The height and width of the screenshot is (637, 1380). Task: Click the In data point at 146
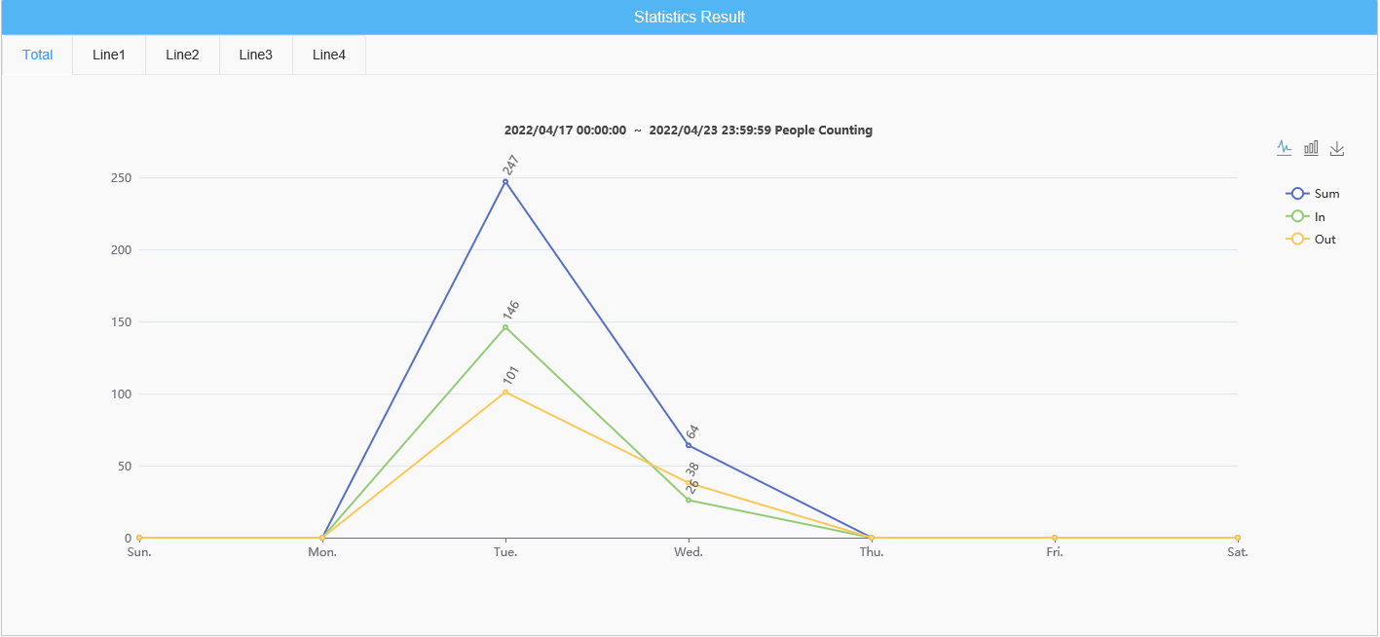pyautogui.click(x=505, y=327)
